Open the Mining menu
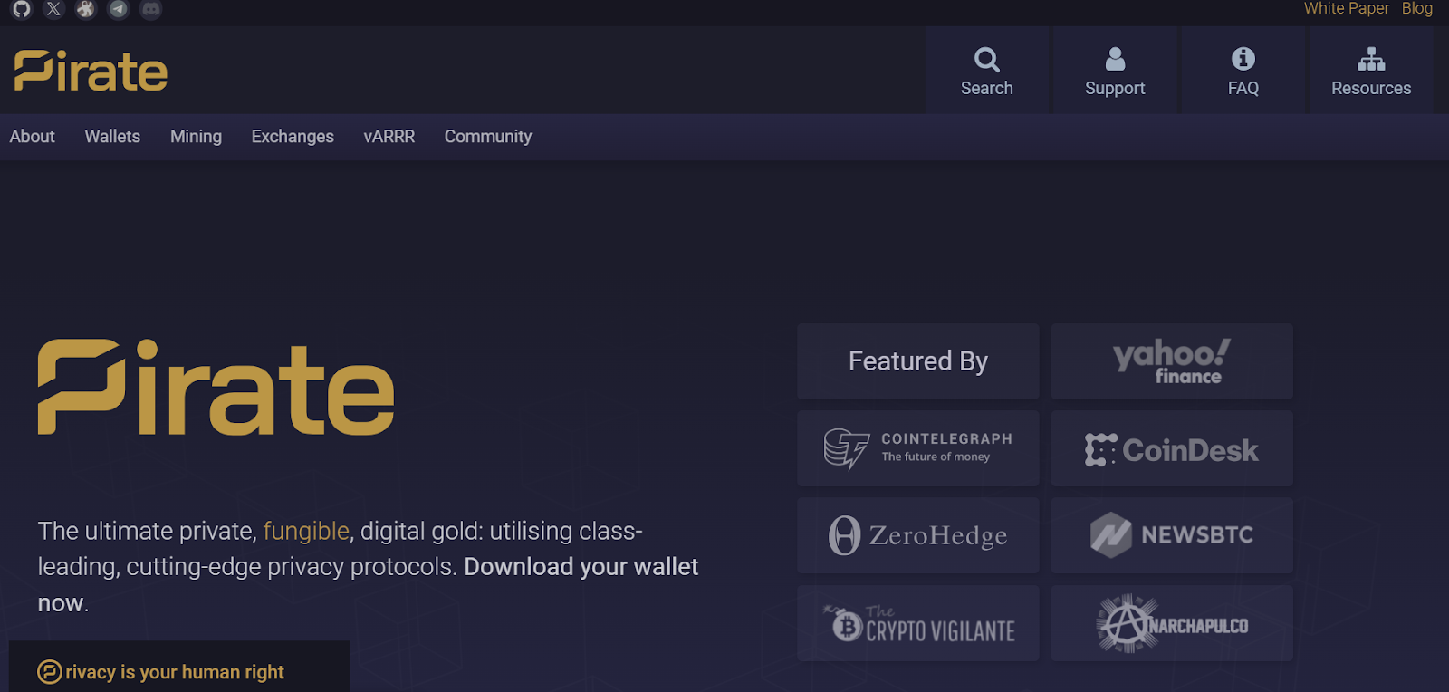1449x692 pixels. point(196,137)
